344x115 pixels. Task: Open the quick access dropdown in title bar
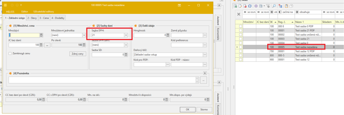click(21, 5)
